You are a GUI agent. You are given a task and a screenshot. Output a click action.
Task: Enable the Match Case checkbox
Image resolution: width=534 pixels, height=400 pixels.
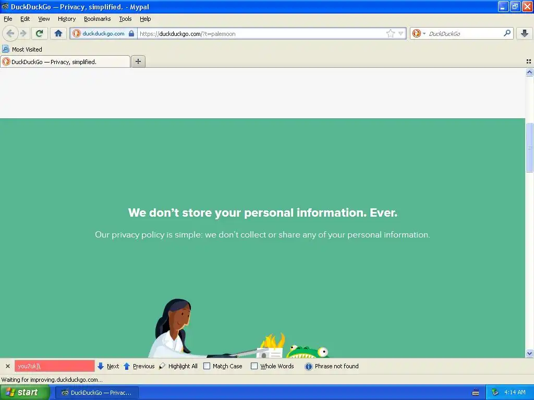(207, 366)
